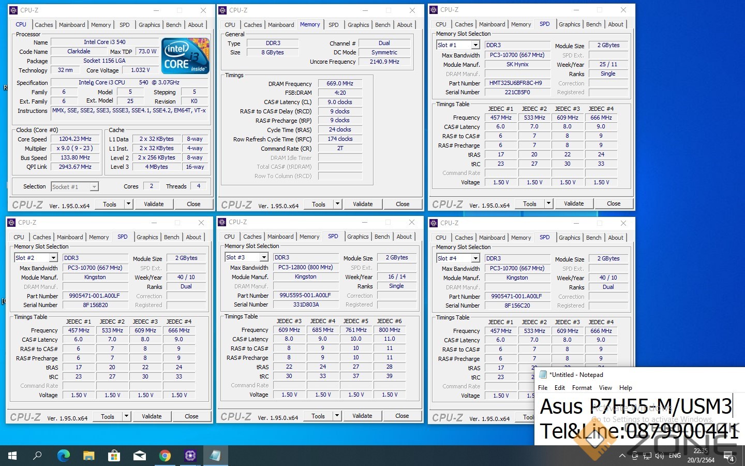Open Mainboard tab in DRAM timings window
Image resolution: width=745 pixels, height=466 pixels.
tap(281, 25)
